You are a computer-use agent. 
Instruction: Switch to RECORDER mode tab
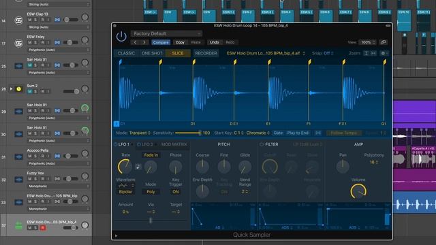pyautogui.click(x=206, y=53)
